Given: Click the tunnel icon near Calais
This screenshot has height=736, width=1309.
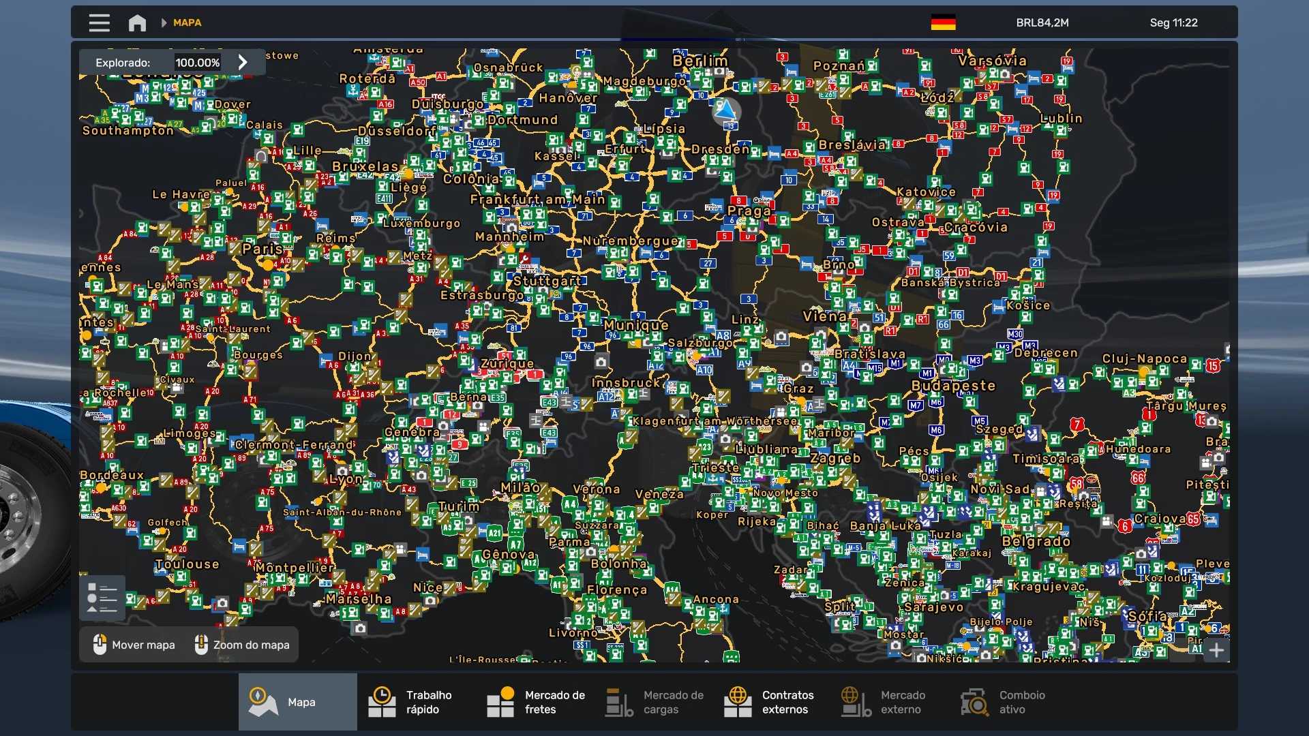Looking at the screenshot, I should [260, 156].
